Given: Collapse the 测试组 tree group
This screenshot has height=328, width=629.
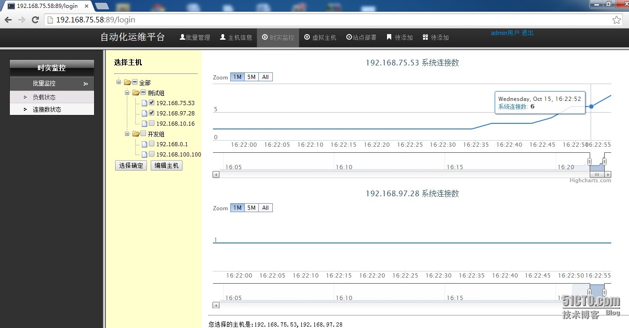Looking at the screenshot, I should 127,93.
